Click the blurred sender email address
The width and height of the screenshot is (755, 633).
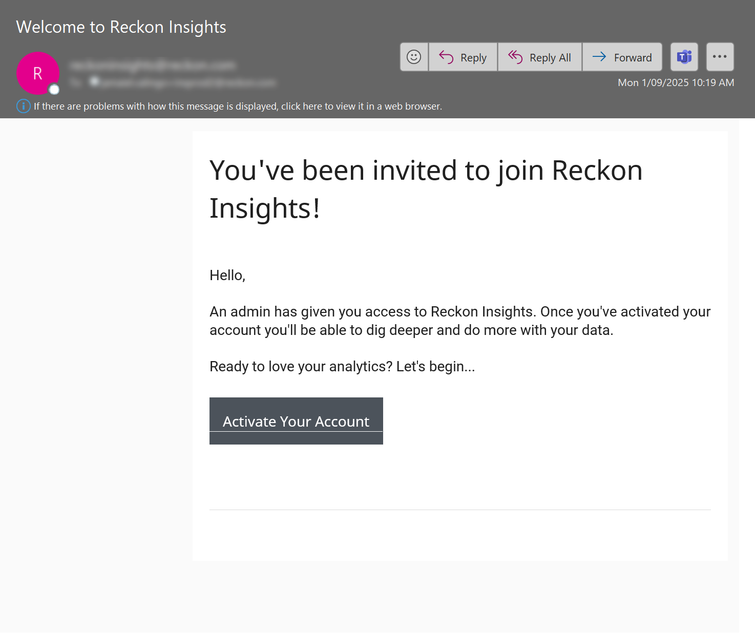pos(153,66)
